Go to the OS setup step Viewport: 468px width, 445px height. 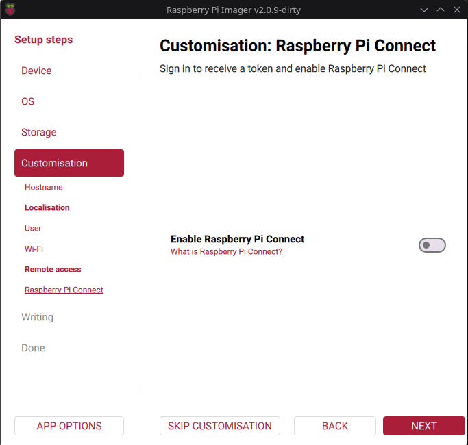[x=28, y=101]
